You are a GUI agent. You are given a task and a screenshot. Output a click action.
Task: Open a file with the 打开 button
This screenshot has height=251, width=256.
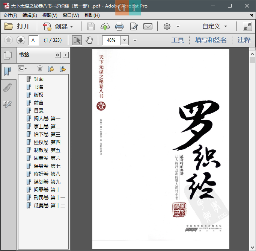(17, 26)
